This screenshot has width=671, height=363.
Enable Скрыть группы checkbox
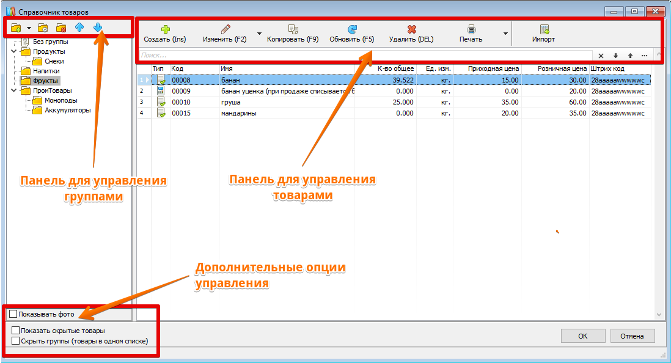coord(16,341)
